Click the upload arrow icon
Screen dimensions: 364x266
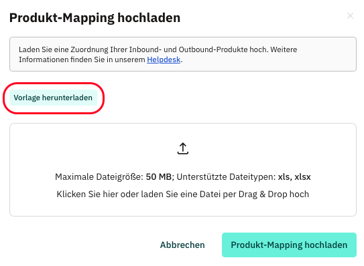coord(183,148)
